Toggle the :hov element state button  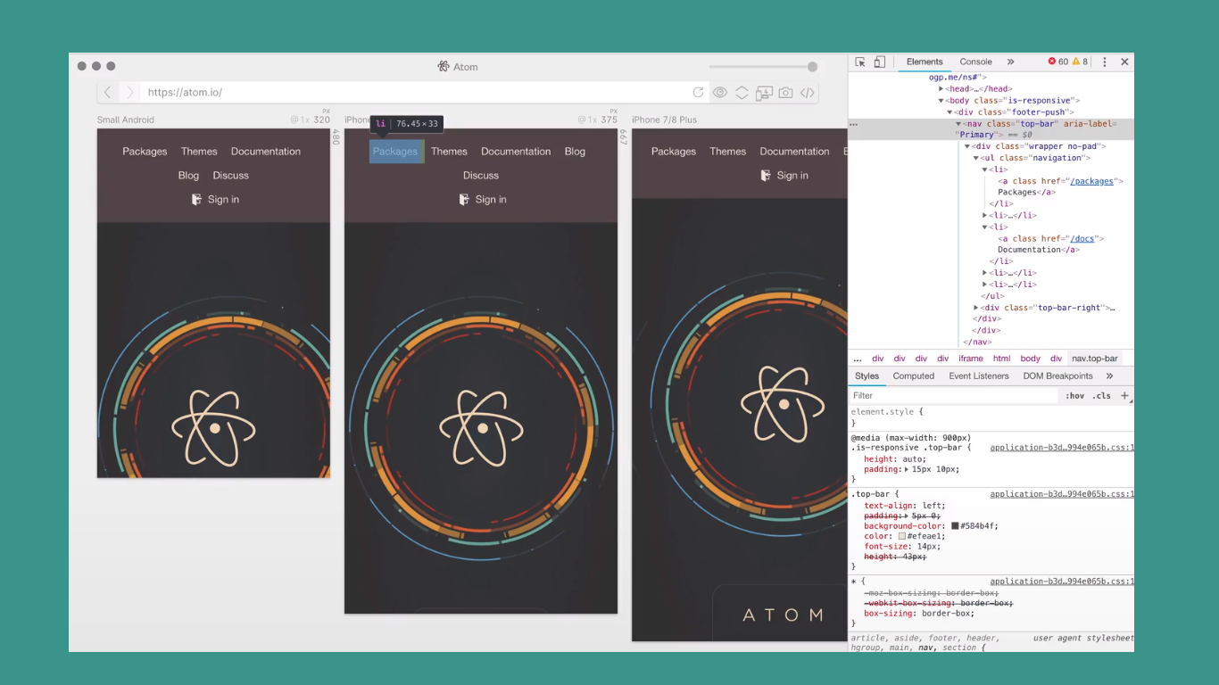point(1074,395)
